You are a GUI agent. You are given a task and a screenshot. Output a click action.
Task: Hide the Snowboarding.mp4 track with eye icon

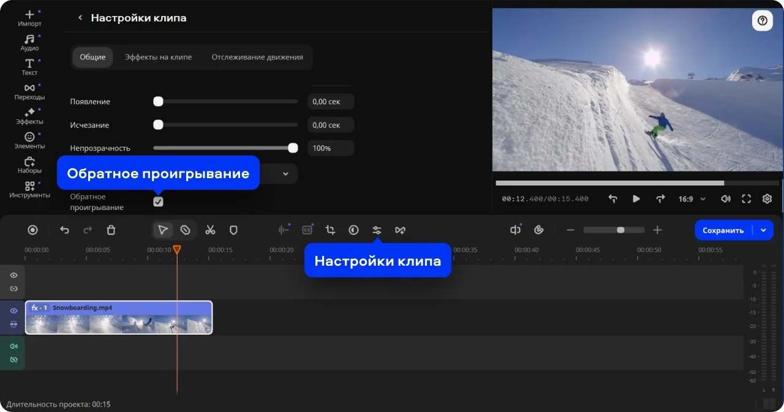click(13, 311)
